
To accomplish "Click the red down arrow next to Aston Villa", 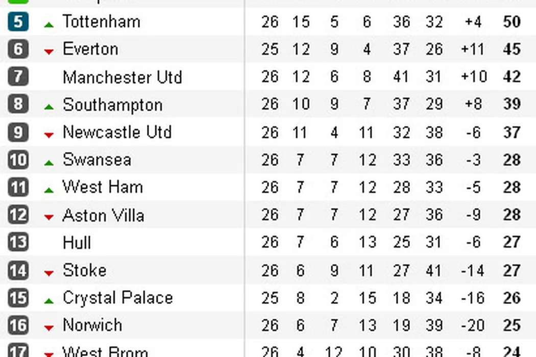I will click(x=49, y=218).
